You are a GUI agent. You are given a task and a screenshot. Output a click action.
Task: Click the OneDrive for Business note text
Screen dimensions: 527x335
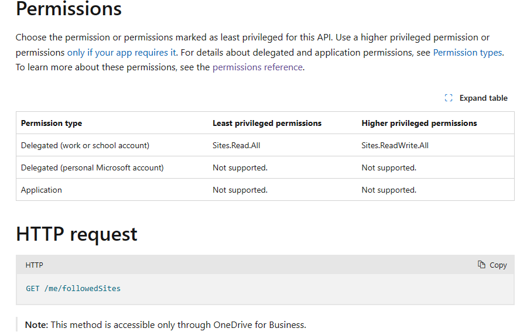click(x=165, y=325)
